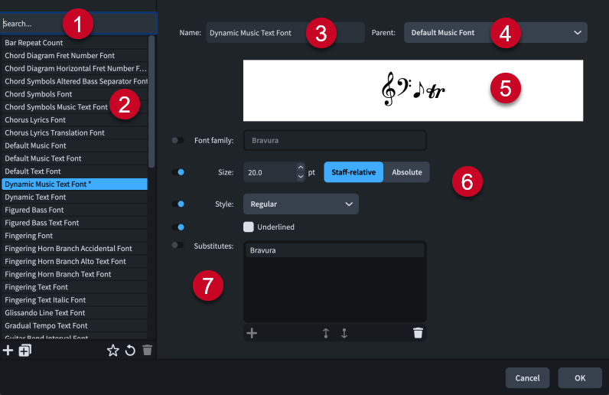The height and width of the screenshot is (395, 609).
Task: Select Glissando Line Text Font
Action: [x=74, y=312]
